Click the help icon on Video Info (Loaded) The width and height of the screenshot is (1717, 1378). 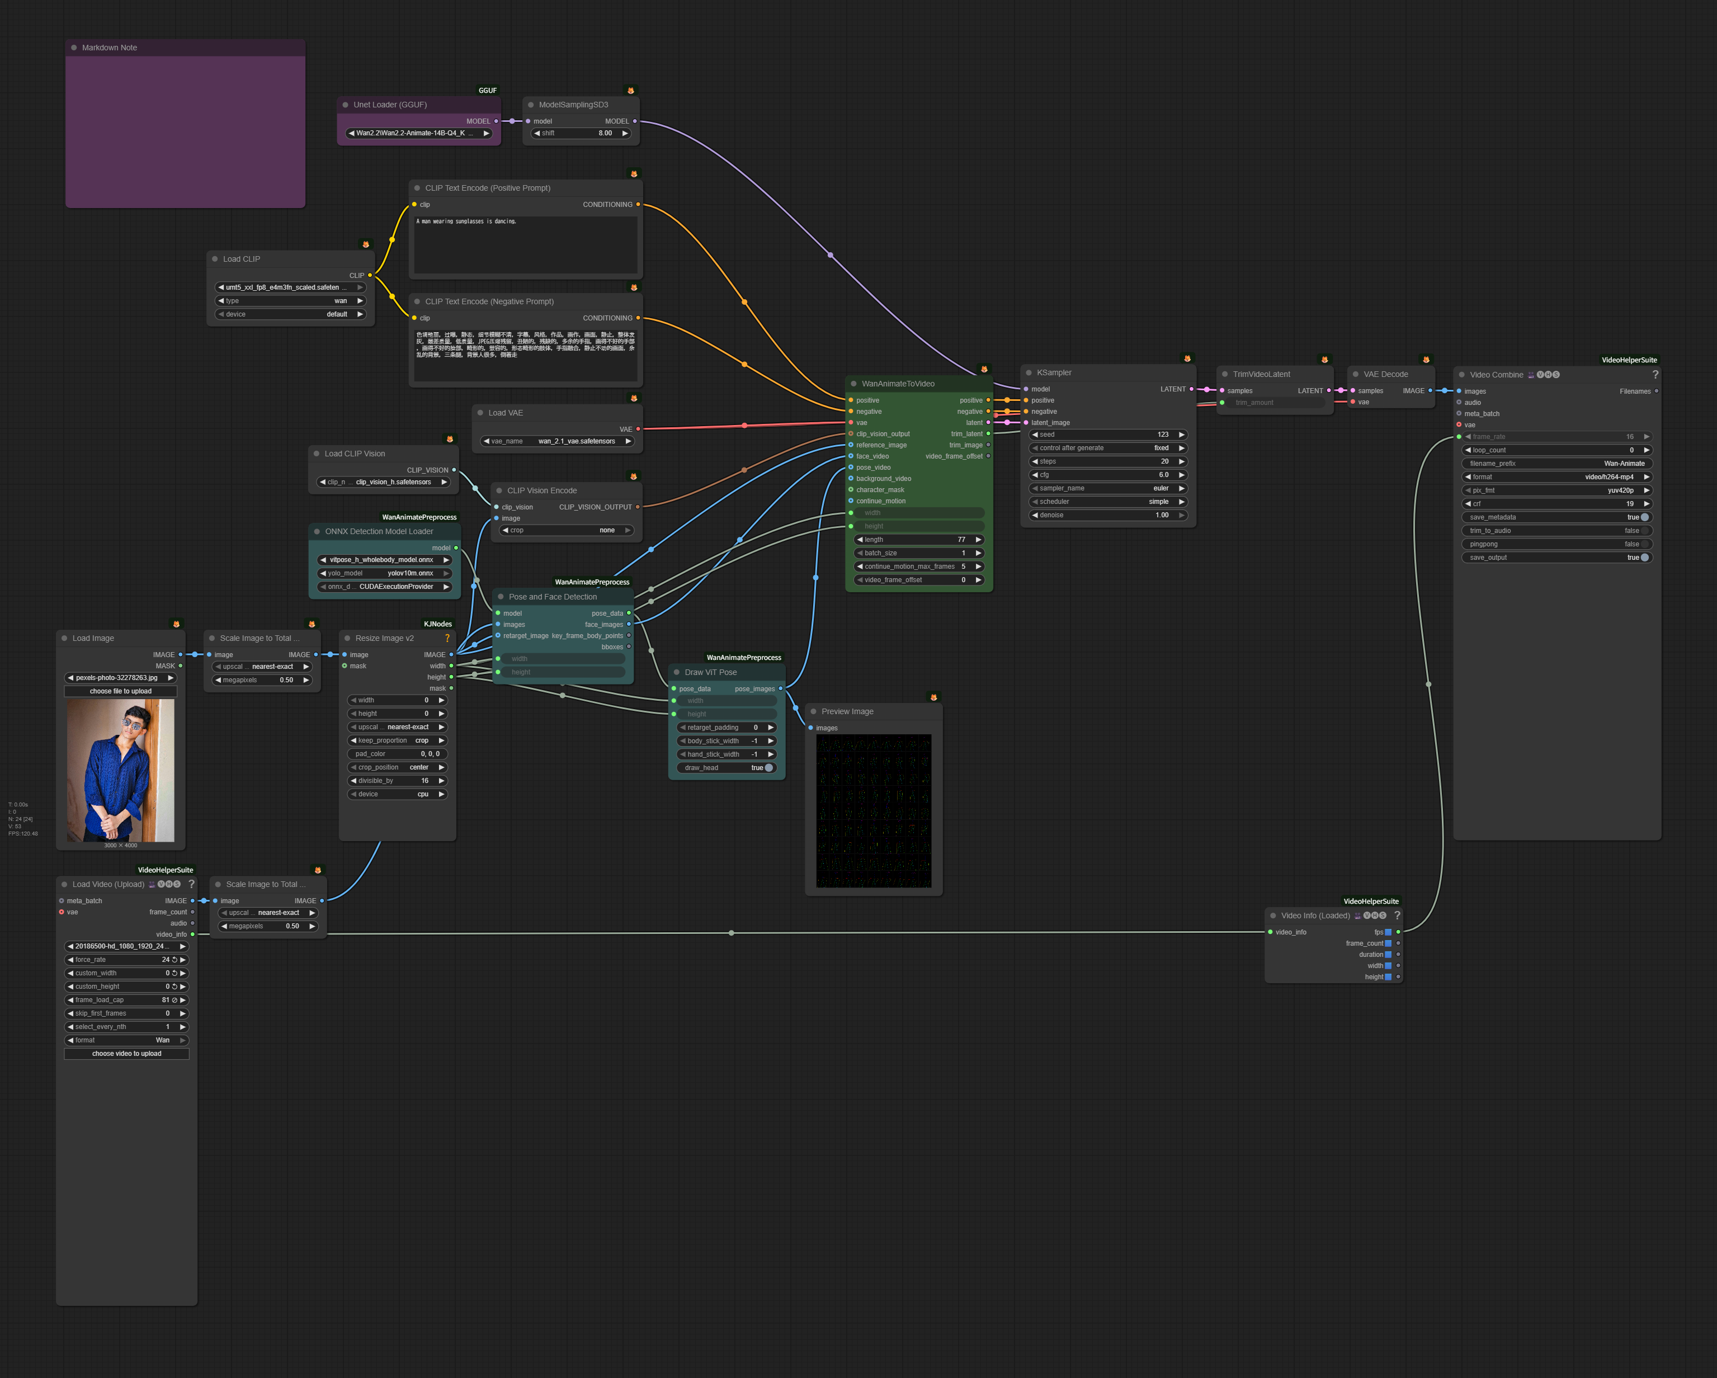tap(1397, 915)
